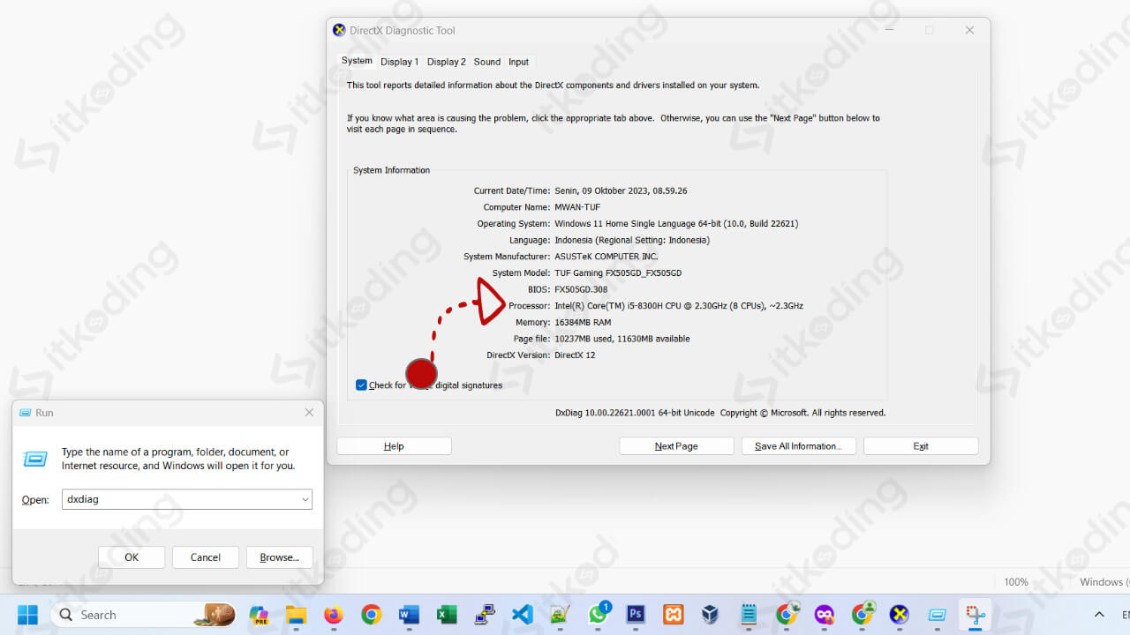This screenshot has height=635, width=1130.
Task: Open the Notepad taskbar icon
Action: pos(749,615)
